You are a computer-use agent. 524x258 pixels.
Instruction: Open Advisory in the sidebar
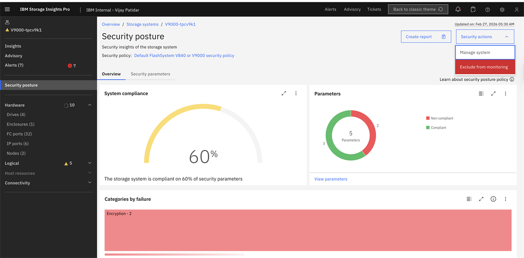[14, 56]
